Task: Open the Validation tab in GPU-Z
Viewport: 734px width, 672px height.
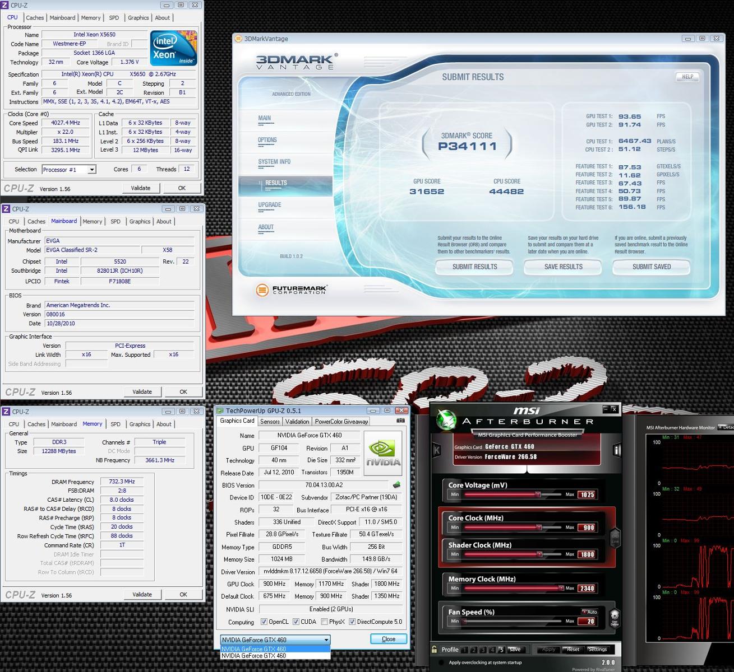Action: coord(297,422)
